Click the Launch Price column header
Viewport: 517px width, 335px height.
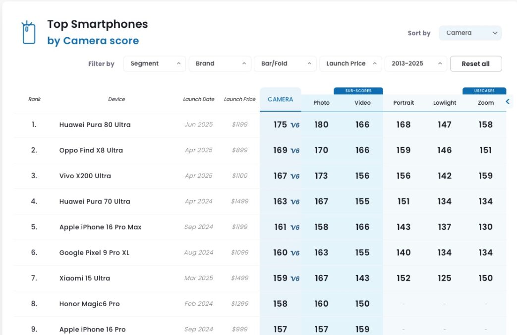point(240,99)
